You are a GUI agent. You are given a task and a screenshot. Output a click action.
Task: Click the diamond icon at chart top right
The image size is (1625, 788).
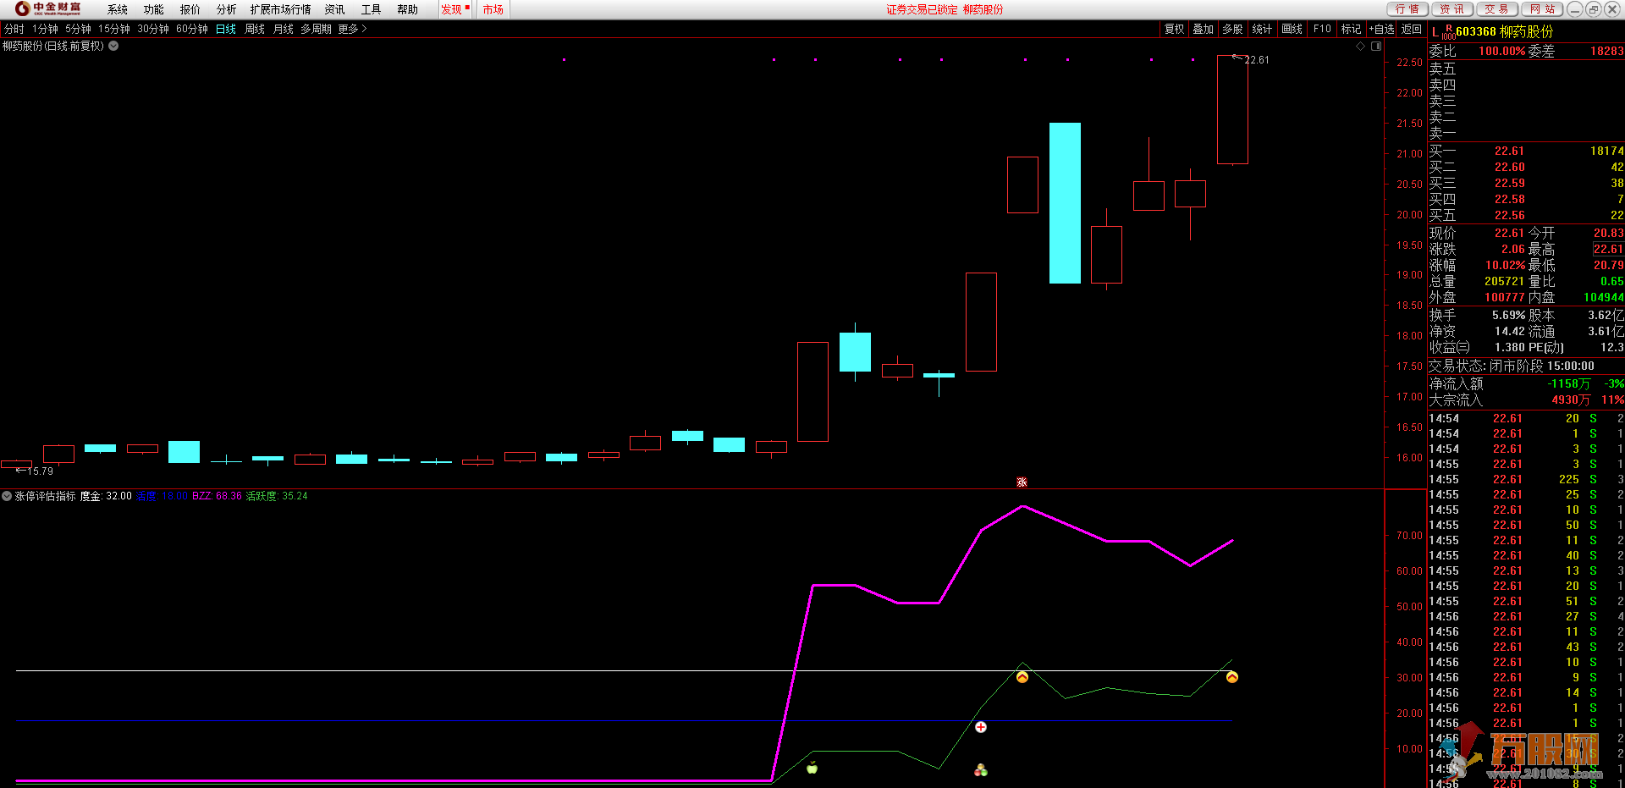[x=1361, y=46]
